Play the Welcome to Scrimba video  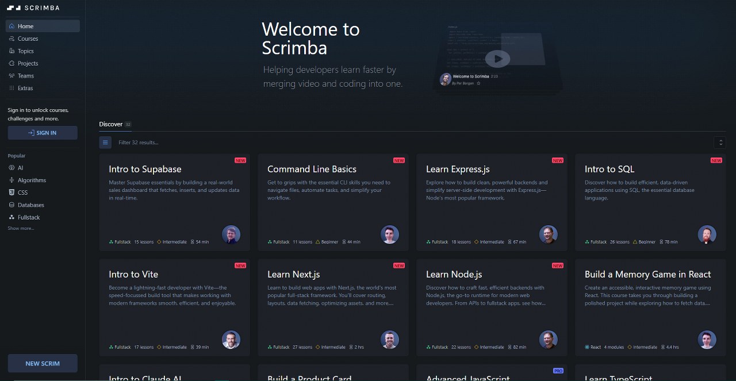click(497, 58)
